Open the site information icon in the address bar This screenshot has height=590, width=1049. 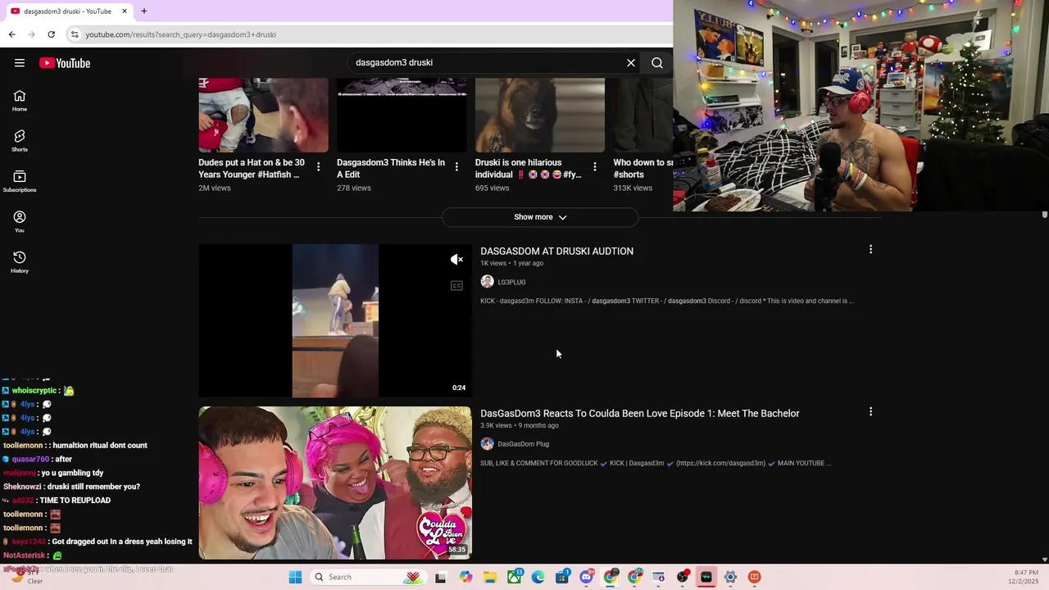pos(75,34)
